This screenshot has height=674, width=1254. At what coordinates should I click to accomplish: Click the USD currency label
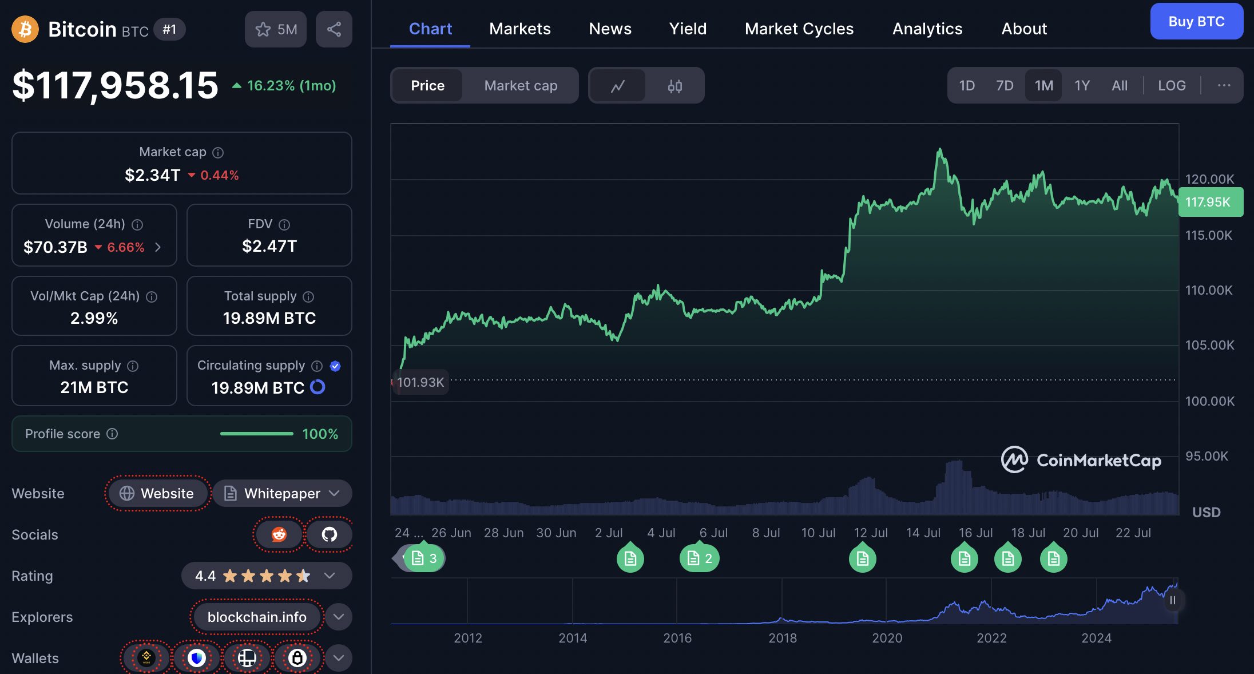pos(1206,512)
